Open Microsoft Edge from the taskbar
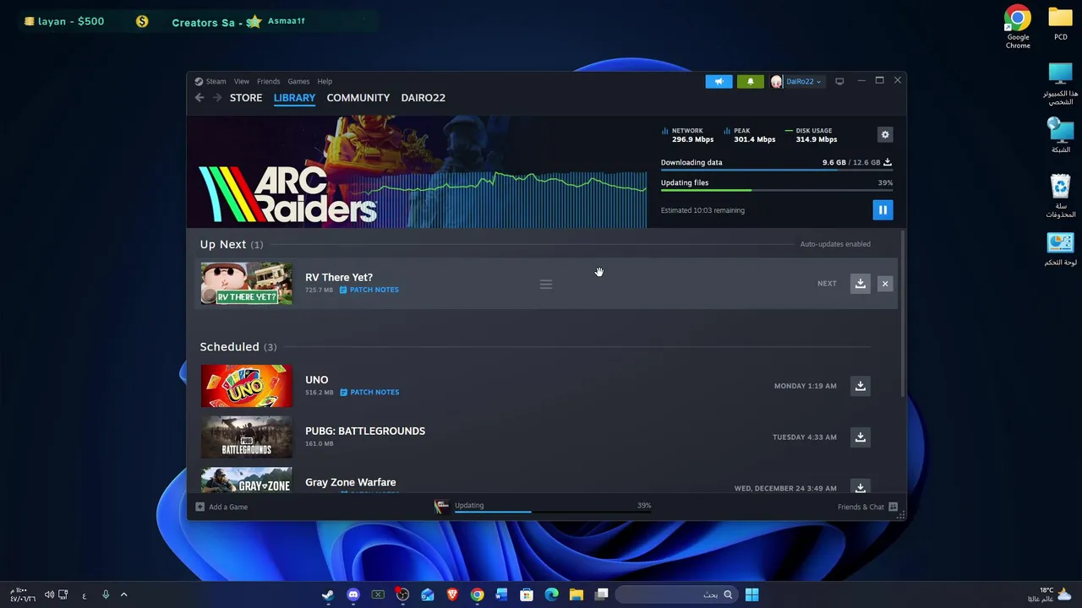 tap(551, 594)
